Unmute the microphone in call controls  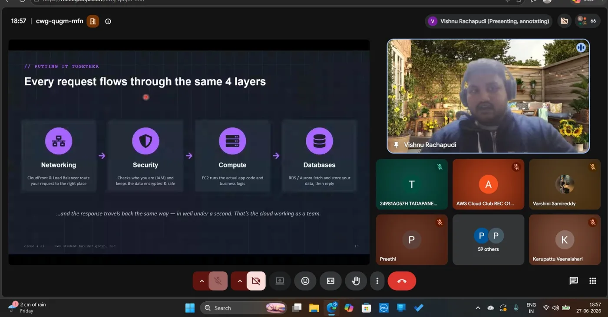218,281
